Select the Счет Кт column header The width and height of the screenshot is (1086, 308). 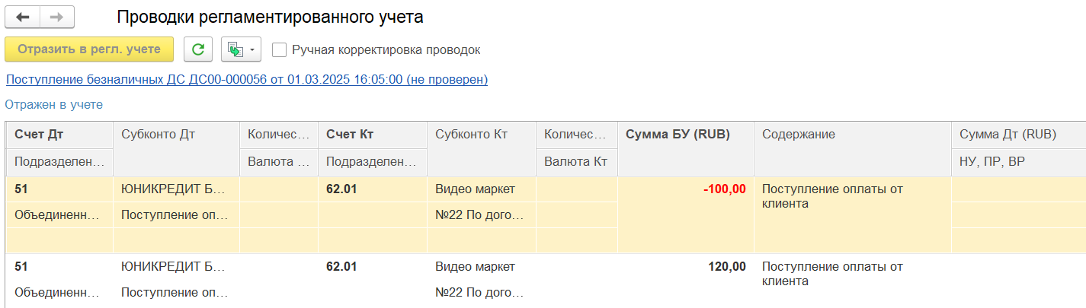point(373,135)
